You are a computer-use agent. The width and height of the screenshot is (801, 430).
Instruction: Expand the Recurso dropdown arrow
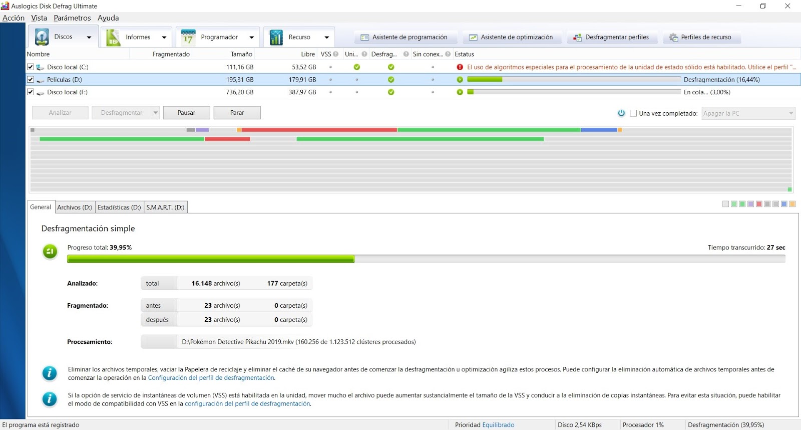(326, 37)
